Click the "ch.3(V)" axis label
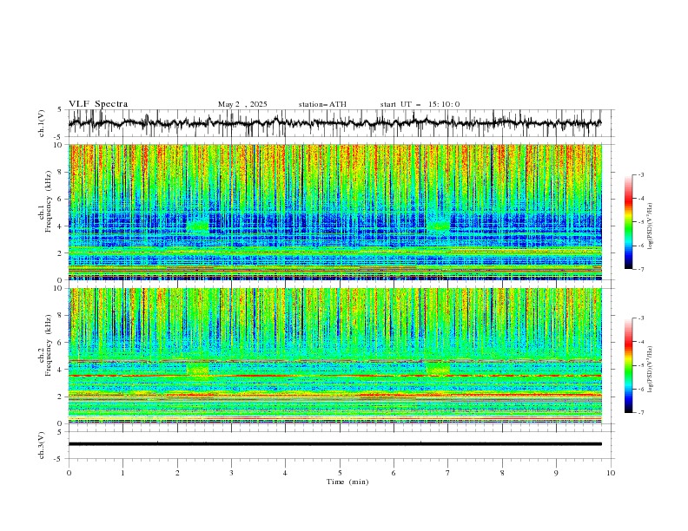 click(42, 445)
